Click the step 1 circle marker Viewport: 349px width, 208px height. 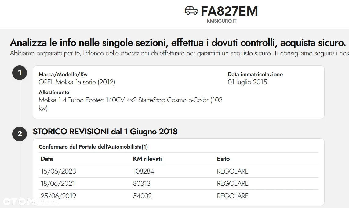20,72
